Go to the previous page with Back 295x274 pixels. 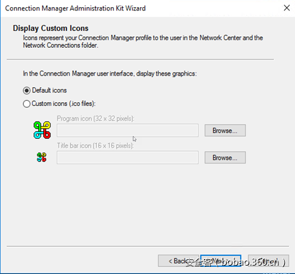pos(179,261)
